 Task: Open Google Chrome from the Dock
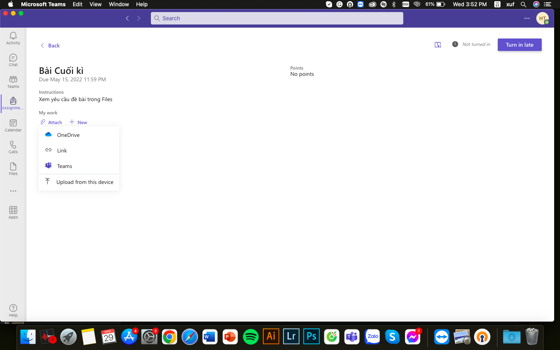(170, 337)
